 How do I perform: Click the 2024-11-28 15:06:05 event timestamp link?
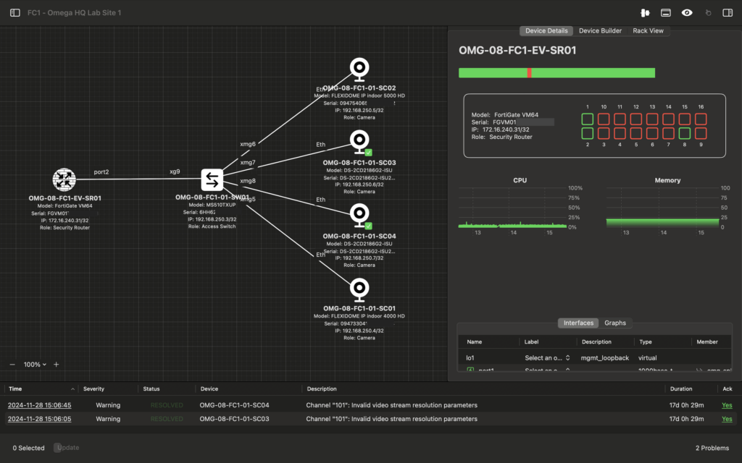click(40, 418)
